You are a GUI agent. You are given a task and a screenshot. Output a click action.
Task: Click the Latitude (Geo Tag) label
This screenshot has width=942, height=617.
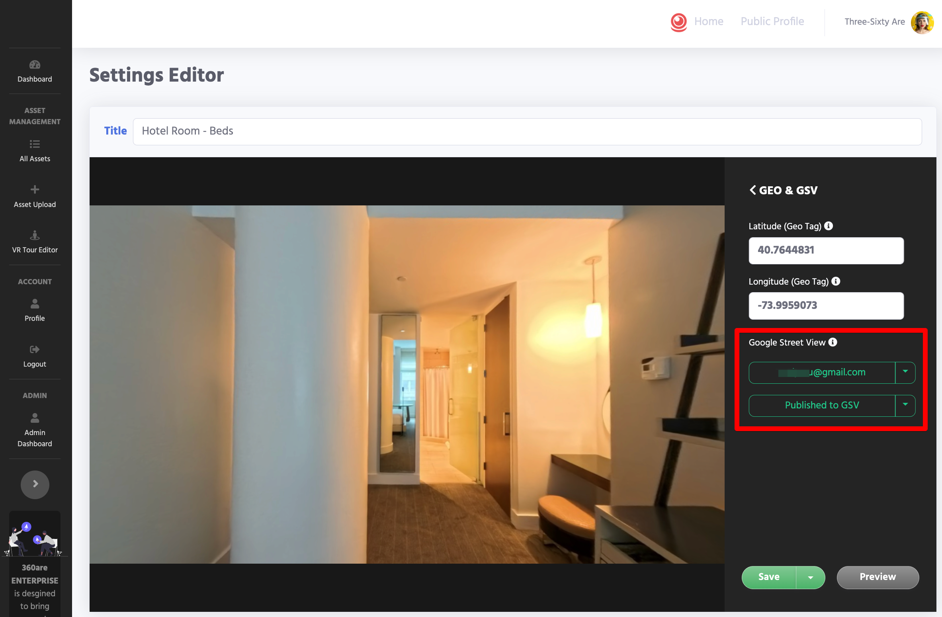click(x=785, y=226)
